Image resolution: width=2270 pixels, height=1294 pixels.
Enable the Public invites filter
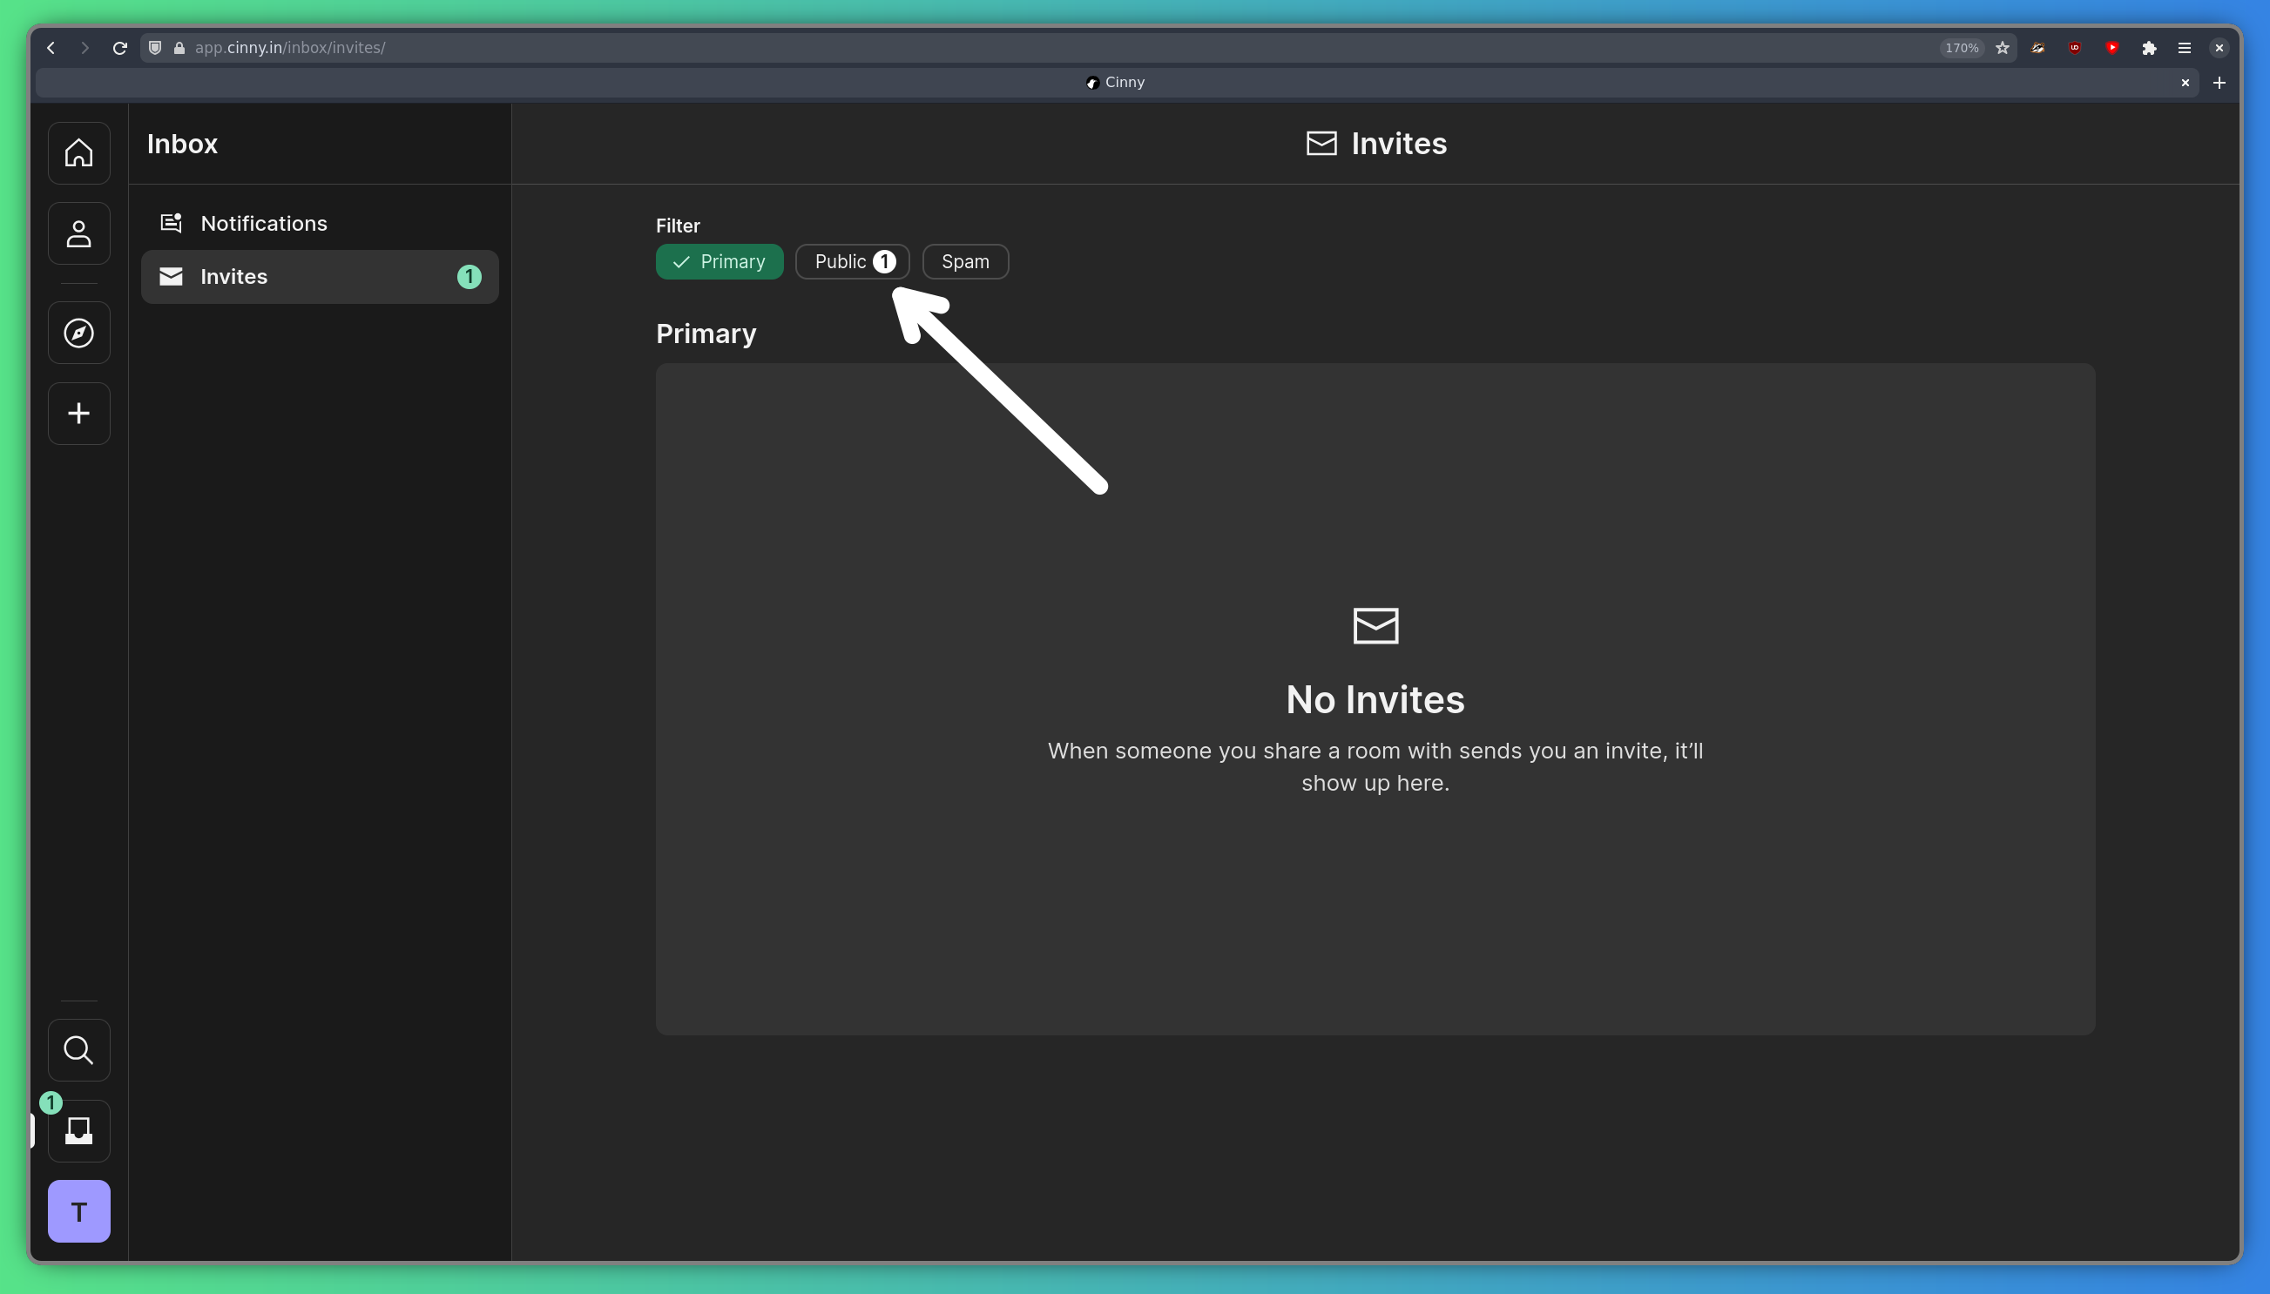point(852,261)
